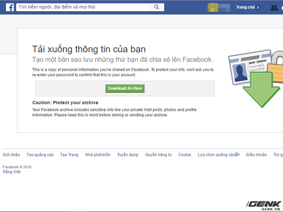The height and width of the screenshot is (212, 283).
Task: Open the Giới thiệu footer link
Action: tap(12, 155)
